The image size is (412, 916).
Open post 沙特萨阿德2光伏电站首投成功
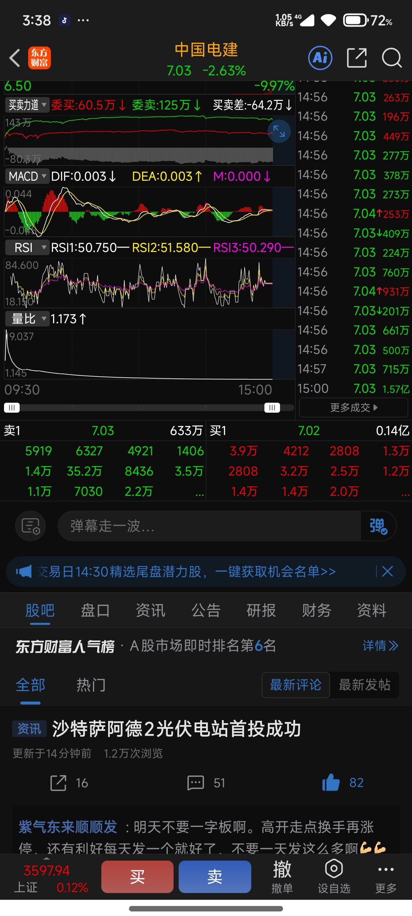click(176, 729)
